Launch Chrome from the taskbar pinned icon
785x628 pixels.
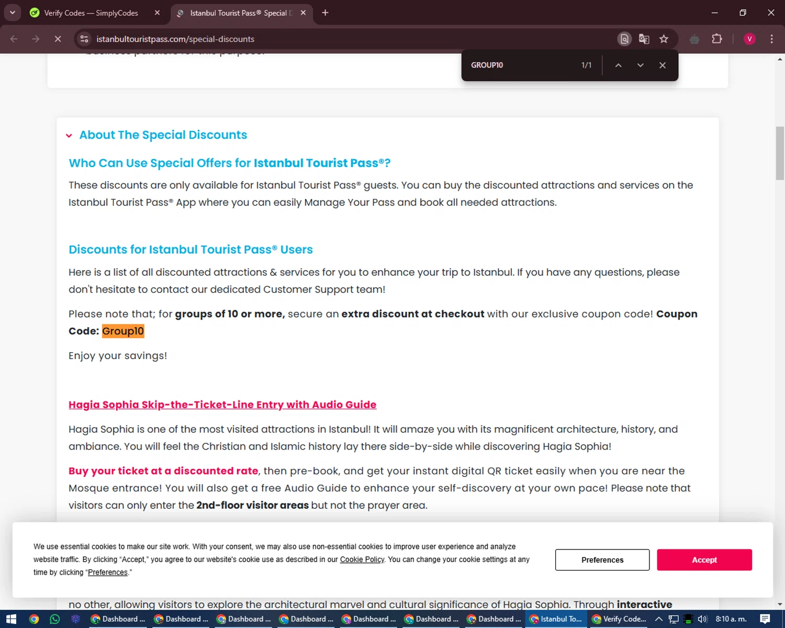pos(34,619)
